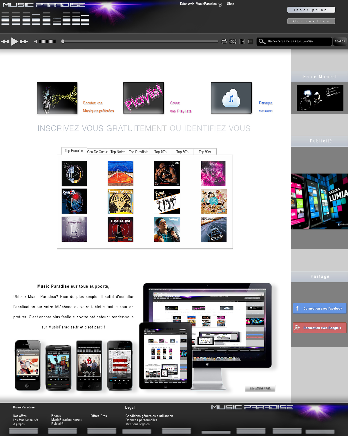Open 'Données personnelles' footer link

tap(142, 420)
